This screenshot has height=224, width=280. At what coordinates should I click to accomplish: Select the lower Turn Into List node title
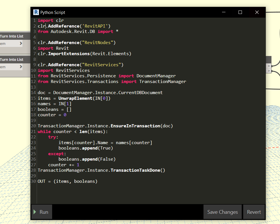click(x=12, y=59)
